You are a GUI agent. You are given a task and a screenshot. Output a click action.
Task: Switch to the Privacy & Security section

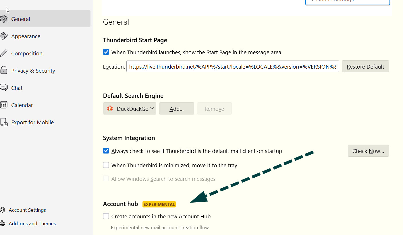[x=33, y=71]
